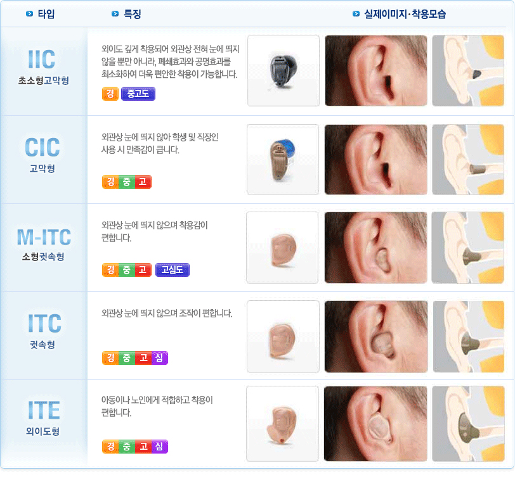Click the arrow icon beside 실제이미지·착용모습 header
This screenshot has width=515, height=477.
click(x=356, y=14)
